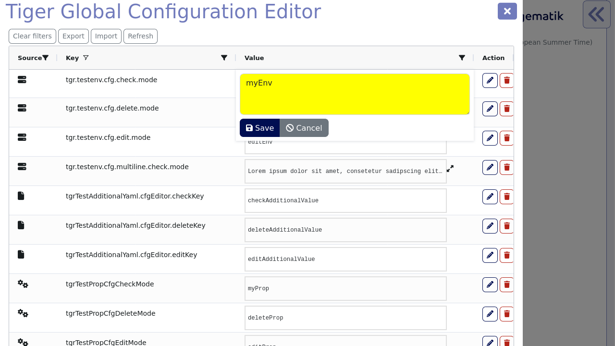Click file source icon for cfgEditor.editKey
The image size is (615, 346).
(21, 254)
